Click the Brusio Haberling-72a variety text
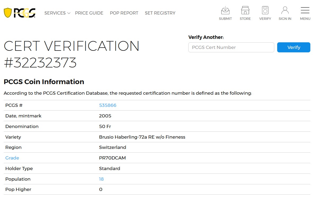This screenshot has height=201, width=313. point(142,137)
